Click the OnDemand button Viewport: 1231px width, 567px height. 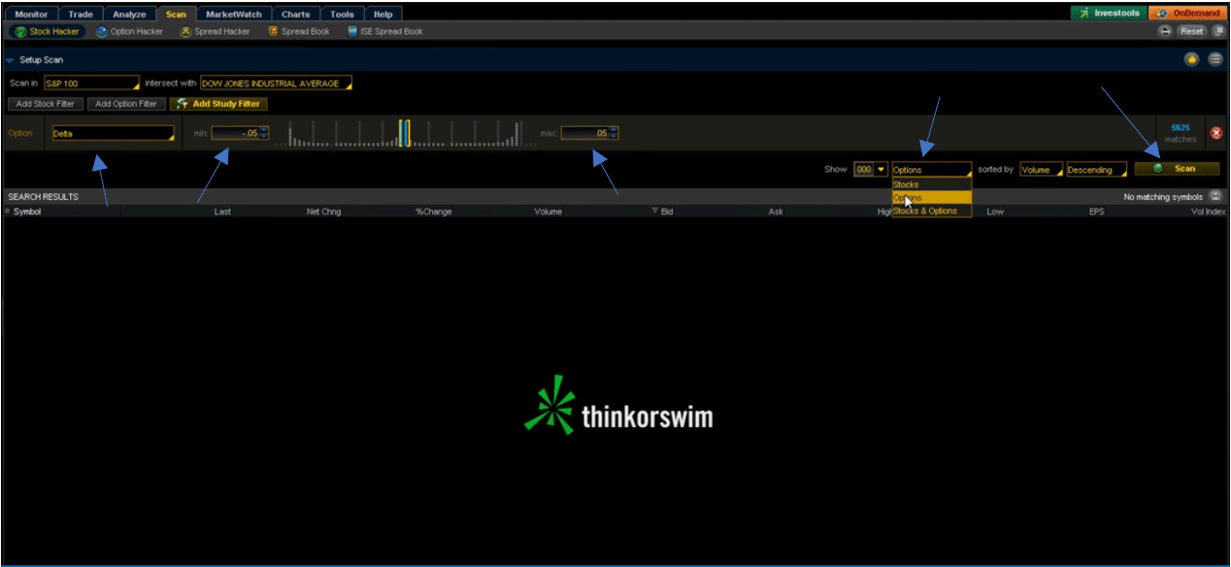click(x=1187, y=14)
